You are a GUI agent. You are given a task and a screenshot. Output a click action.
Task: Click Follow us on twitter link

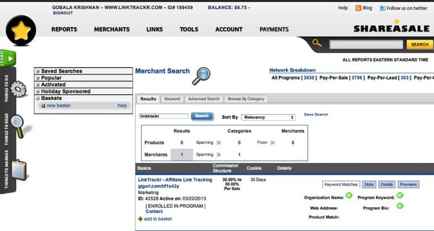407,8
